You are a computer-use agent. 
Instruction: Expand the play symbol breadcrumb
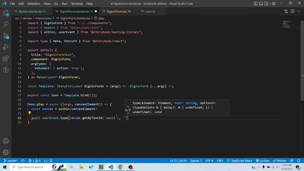point(101,18)
